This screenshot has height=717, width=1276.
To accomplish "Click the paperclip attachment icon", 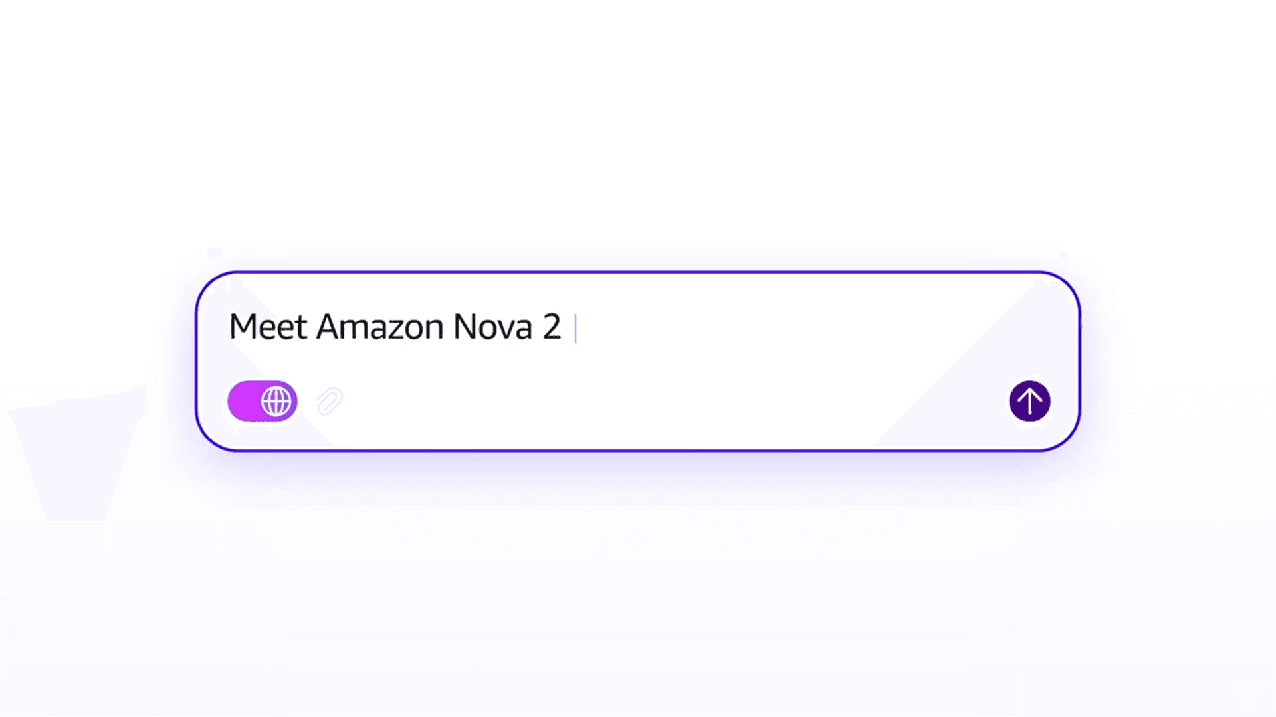I will (329, 402).
